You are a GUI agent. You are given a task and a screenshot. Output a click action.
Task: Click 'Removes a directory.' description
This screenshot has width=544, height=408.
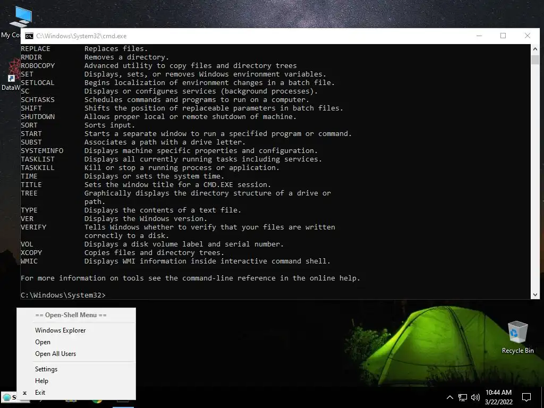(126, 57)
